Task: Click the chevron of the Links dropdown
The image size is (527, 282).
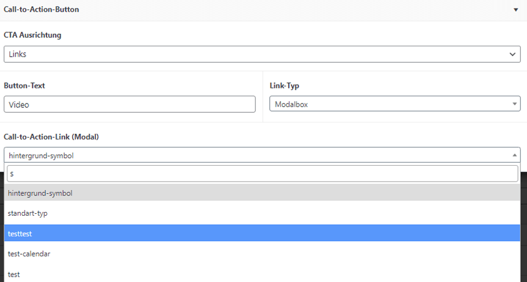Action: pos(512,54)
